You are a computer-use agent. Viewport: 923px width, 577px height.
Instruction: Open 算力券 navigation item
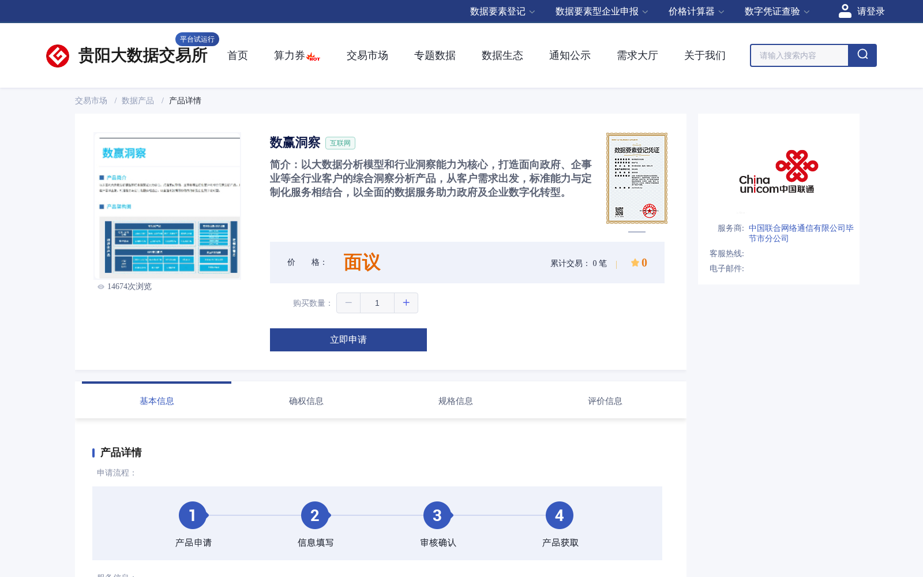pos(290,55)
